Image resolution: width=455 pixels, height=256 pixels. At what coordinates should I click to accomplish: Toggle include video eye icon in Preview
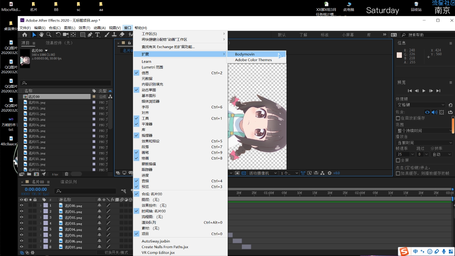[427, 112]
